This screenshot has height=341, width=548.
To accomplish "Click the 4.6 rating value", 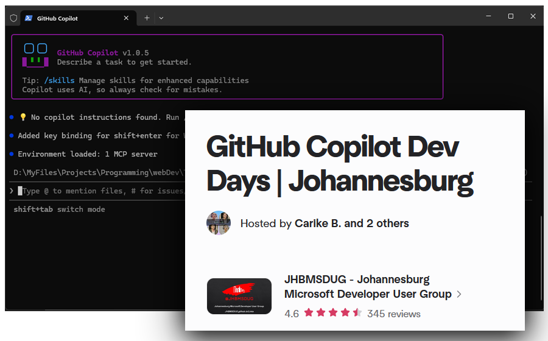I will click(292, 314).
